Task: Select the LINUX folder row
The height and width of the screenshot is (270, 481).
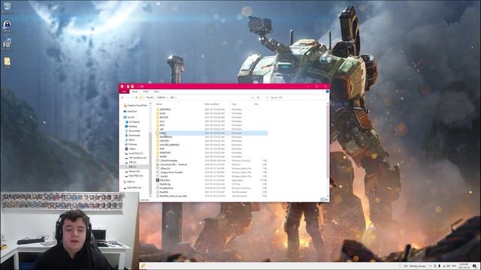Action: tap(212, 133)
